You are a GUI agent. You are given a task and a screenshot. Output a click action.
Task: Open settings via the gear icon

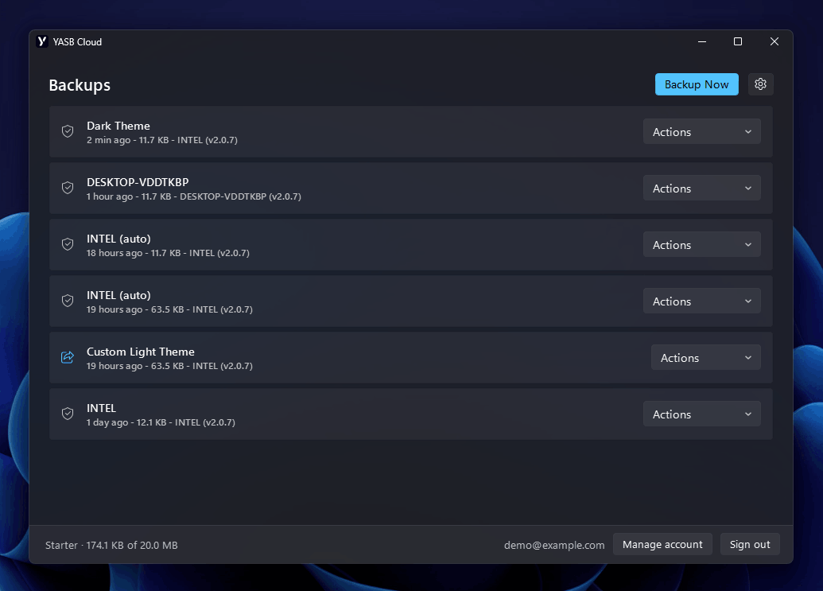760,84
